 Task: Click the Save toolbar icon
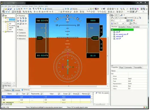coord(8,9)
